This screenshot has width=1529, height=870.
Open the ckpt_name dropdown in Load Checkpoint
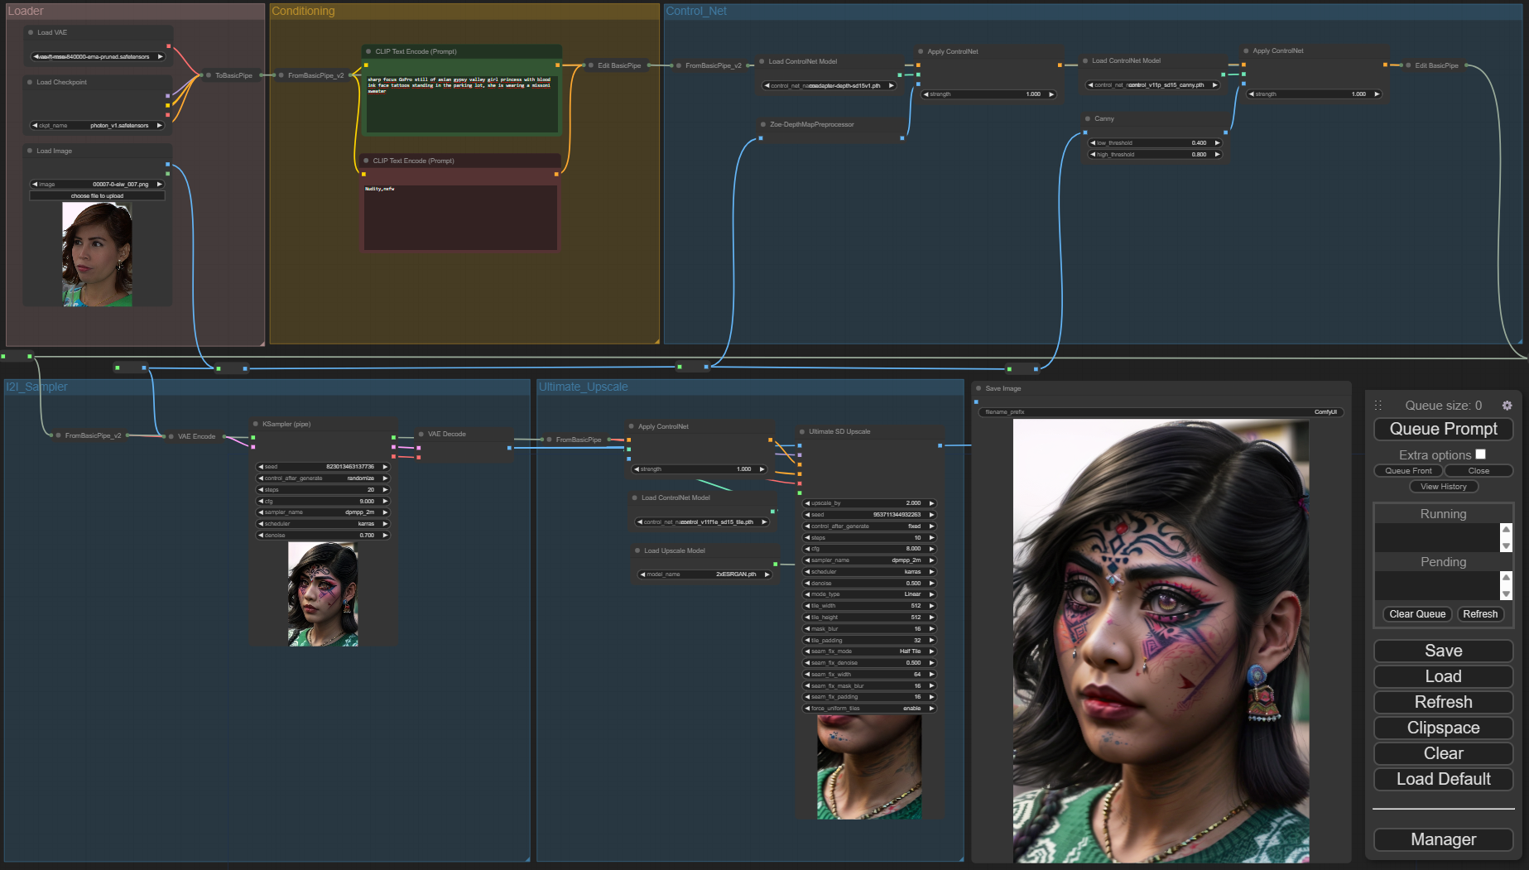click(98, 126)
